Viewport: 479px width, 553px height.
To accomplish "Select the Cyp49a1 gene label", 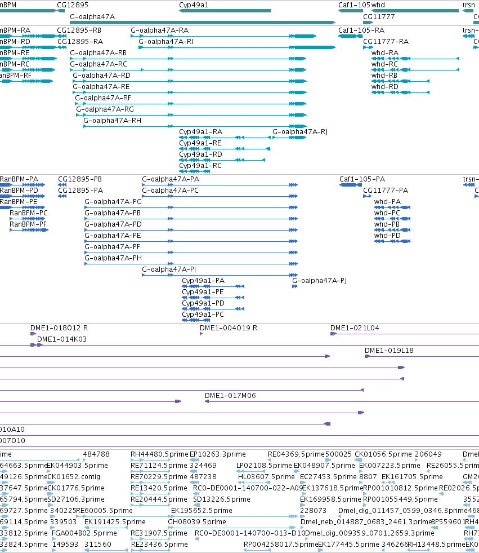I will click(194, 5).
